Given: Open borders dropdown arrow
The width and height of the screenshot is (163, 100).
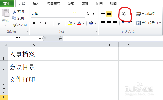Looking at the screenshot, I should pos(63,23).
